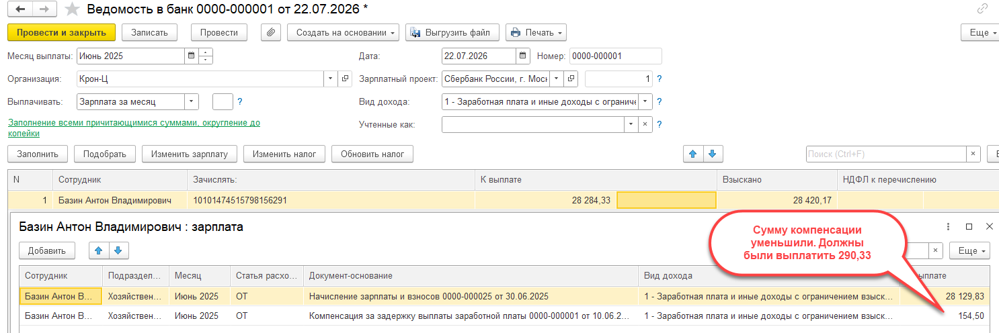Move main table row down
This screenshot has width=999, height=333.
click(x=712, y=154)
